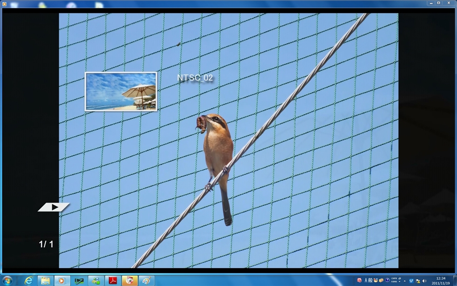Open the volume speaker icon

(x=424, y=281)
